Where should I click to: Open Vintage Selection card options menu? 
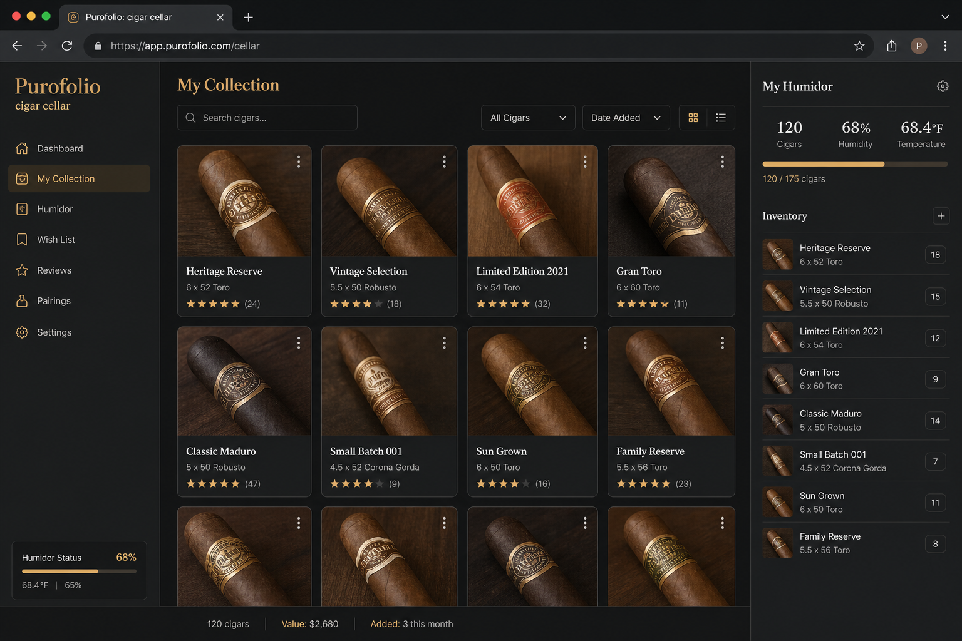[444, 162]
